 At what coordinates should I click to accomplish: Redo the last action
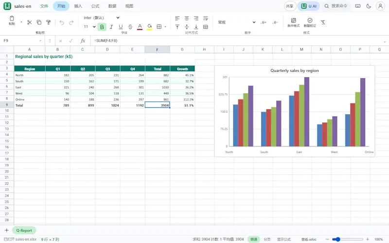point(71,22)
